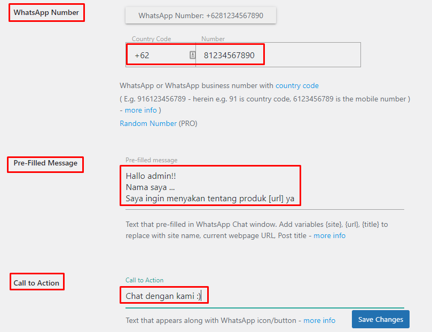The height and width of the screenshot is (332, 432).
Task: Click the green 'Call to Action' field label
Action: click(x=144, y=280)
